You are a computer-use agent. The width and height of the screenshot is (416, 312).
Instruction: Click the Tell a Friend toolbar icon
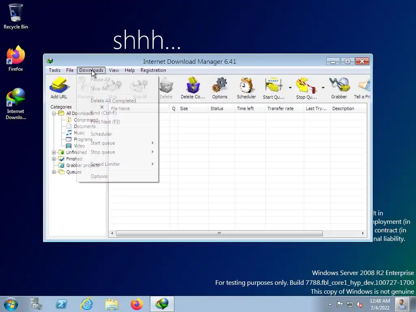(x=362, y=88)
